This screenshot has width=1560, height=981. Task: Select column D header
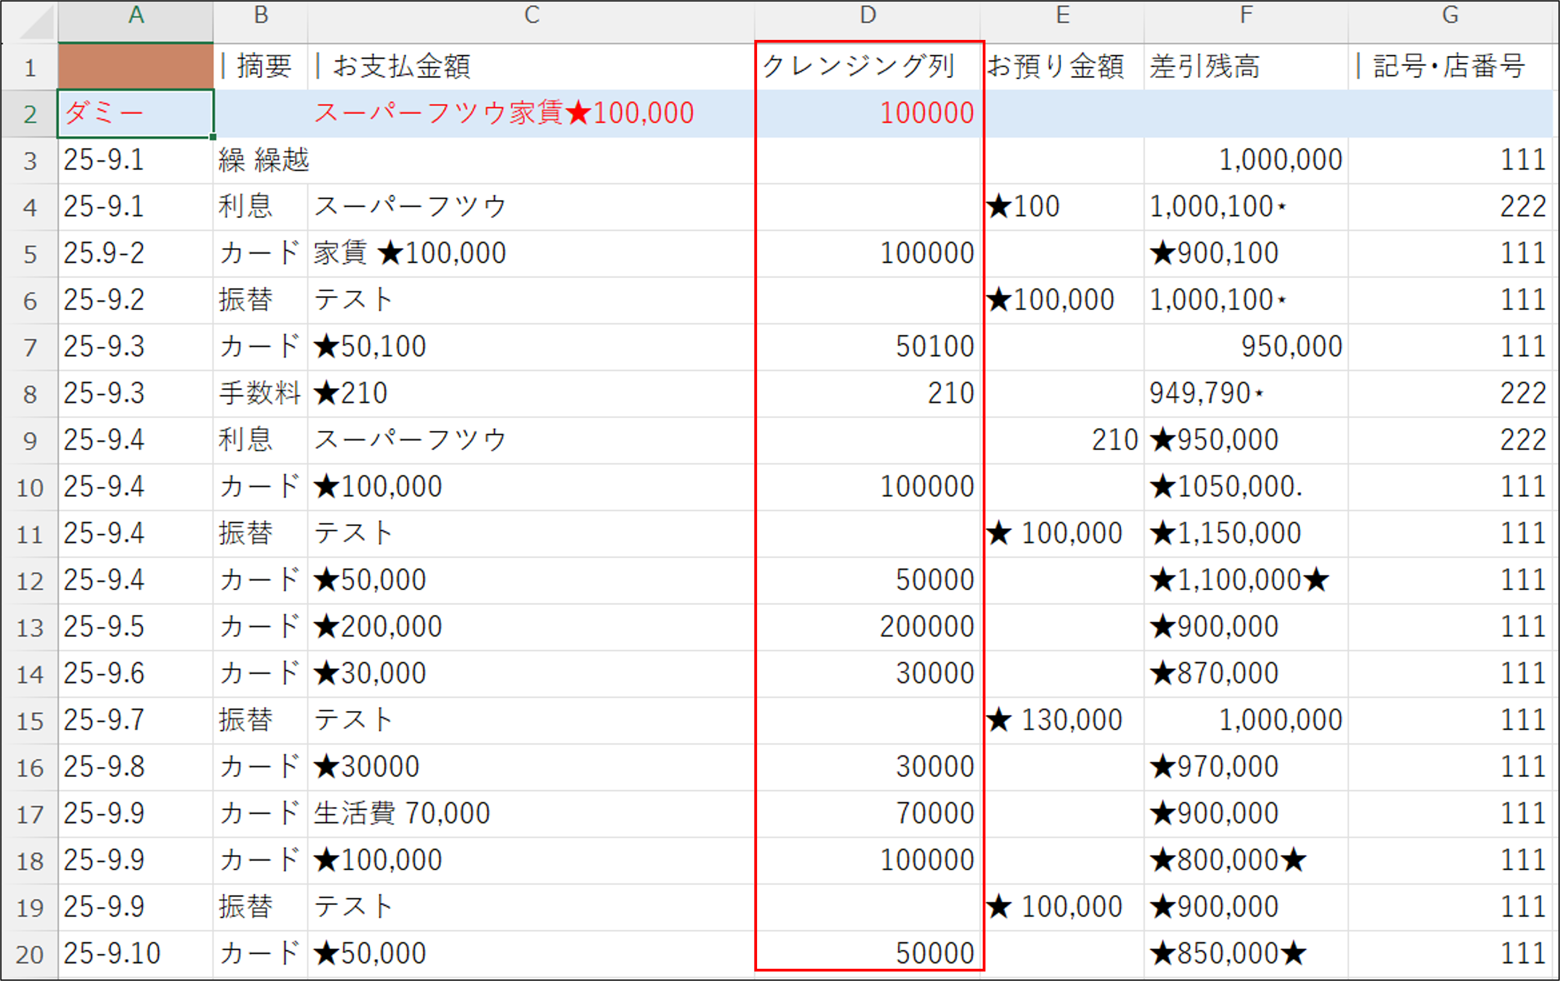pyautogui.click(x=867, y=15)
